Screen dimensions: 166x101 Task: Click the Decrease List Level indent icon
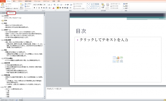(66, 5)
